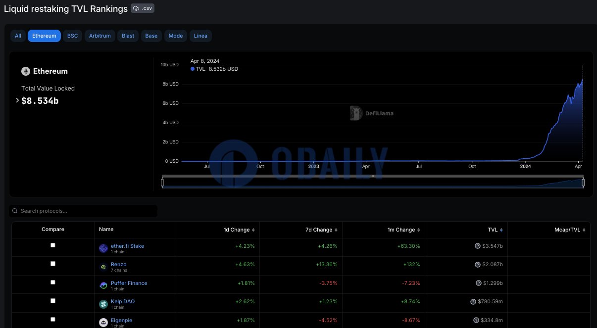Switch to the Base chain tab
Image resolution: width=597 pixels, height=328 pixels.
(x=151, y=36)
